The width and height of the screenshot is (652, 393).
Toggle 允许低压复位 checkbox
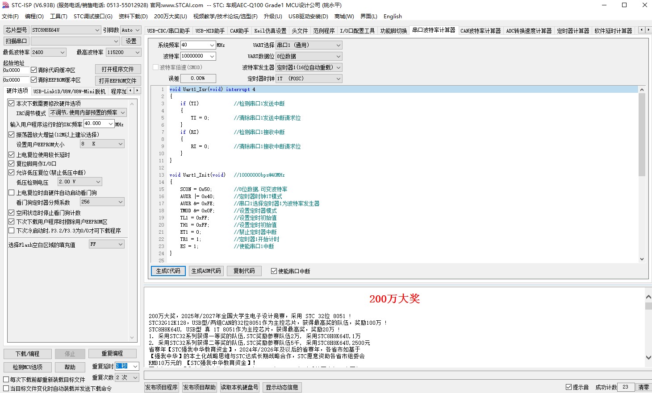[x=12, y=173]
